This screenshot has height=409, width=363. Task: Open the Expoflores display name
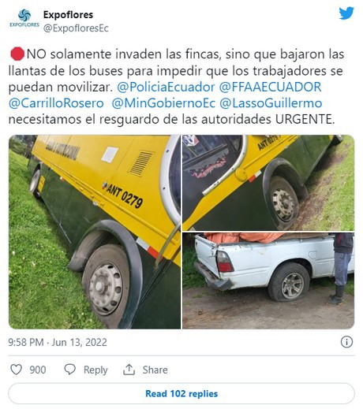(x=68, y=15)
